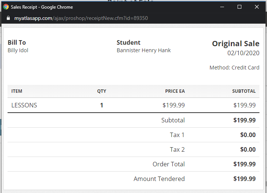Maximize the Sales Receipt window

239,7
